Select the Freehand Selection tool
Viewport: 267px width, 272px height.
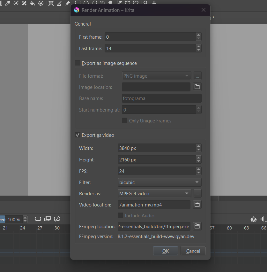[103, 3]
